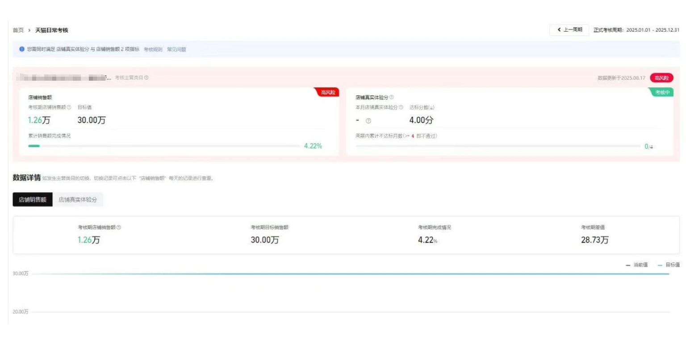
Task: Click help icon next to 本月店铺真实体验分
Action: click(401, 107)
